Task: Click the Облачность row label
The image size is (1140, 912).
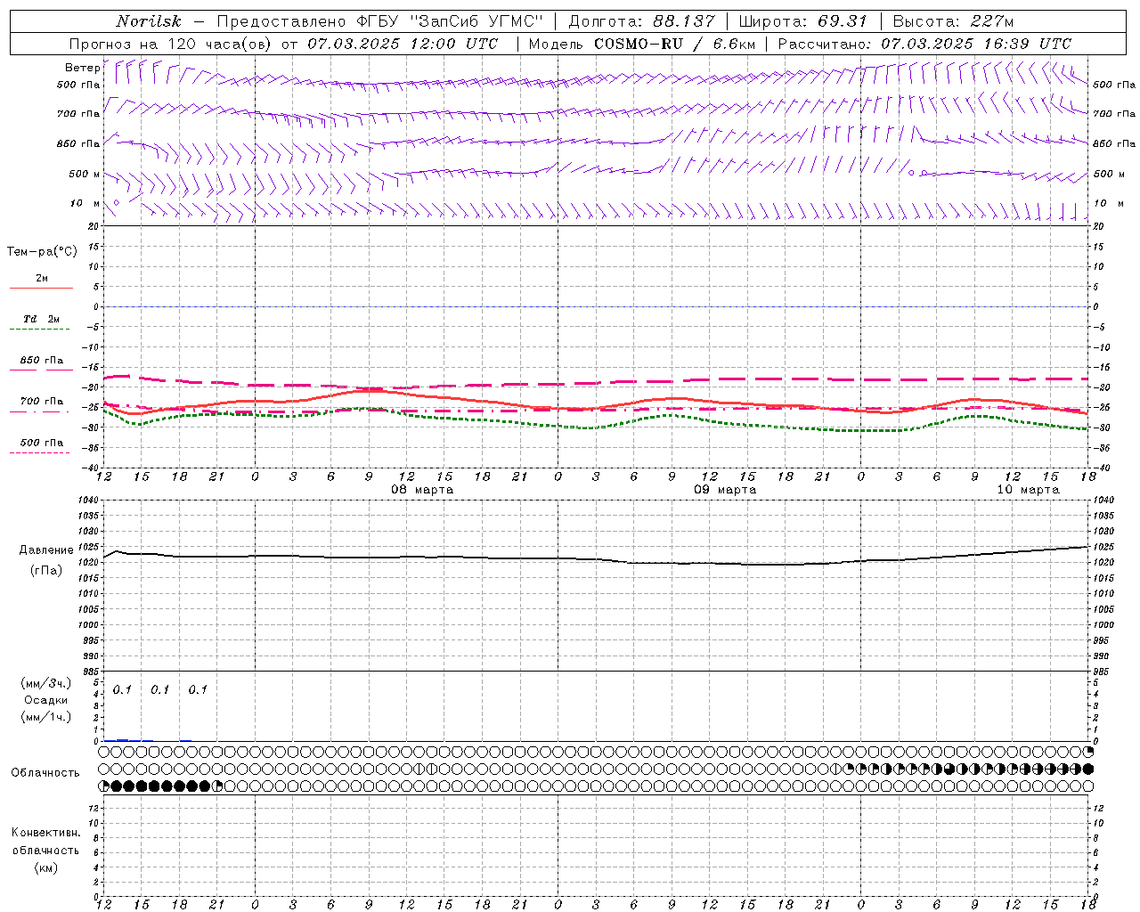Action: tap(45, 772)
